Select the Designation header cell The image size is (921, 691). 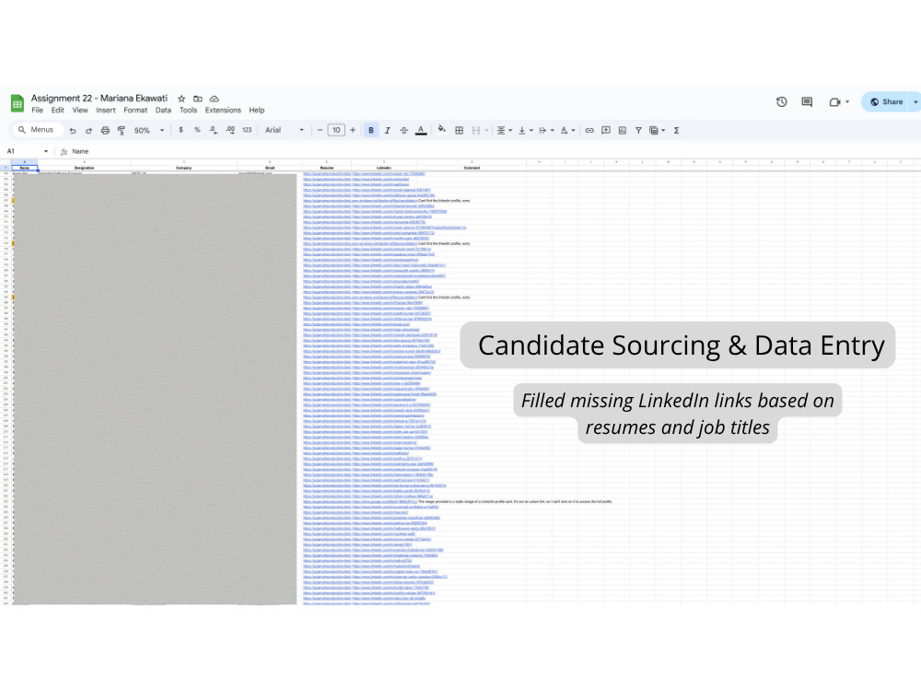pos(84,168)
